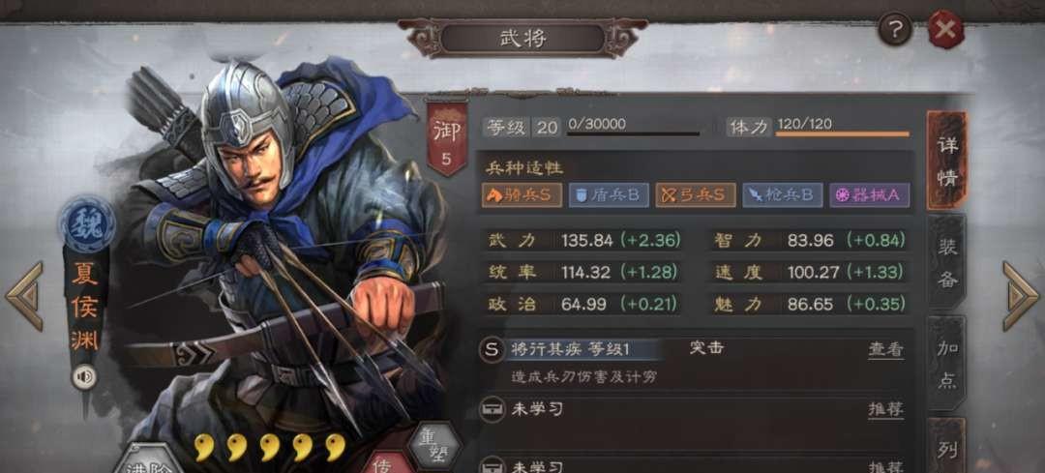Select the 器械A troop aptitude badge

click(870, 195)
